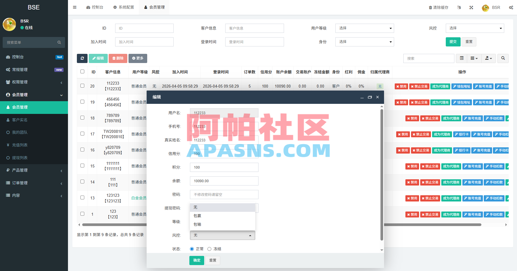Screen dimensions: 517x271
Task: Open the settings cogs icon at top right
Action: [x=511, y=7]
